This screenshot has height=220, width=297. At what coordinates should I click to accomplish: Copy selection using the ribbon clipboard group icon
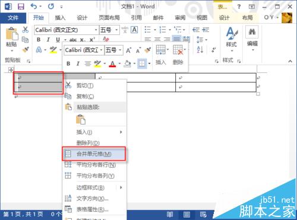(25, 40)
